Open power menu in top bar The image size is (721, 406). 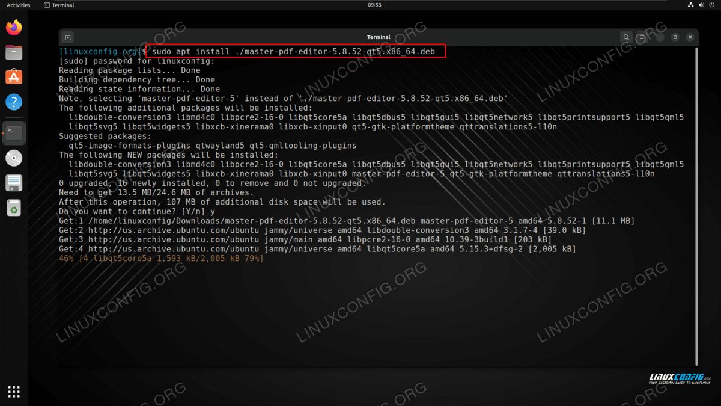pos(713,5)
